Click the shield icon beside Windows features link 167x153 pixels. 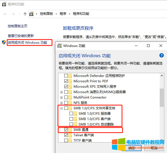pos(4,42)
